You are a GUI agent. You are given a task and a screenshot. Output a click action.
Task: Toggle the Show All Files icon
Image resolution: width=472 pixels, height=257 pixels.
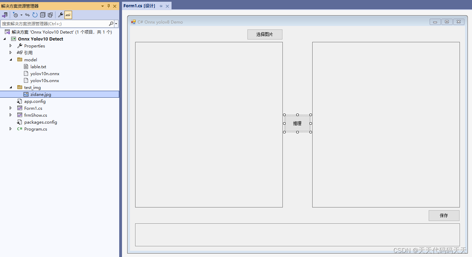point(50,15)
